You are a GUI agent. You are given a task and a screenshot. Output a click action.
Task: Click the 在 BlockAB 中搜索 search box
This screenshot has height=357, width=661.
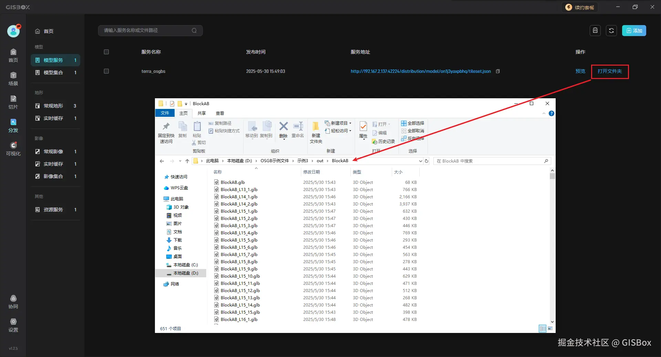[492, 161]
